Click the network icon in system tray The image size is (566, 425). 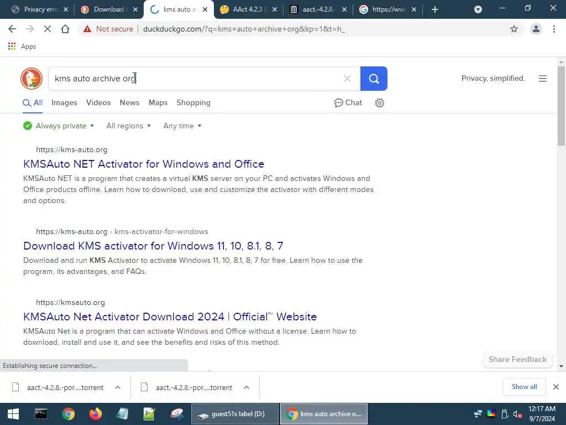(478, 414)
